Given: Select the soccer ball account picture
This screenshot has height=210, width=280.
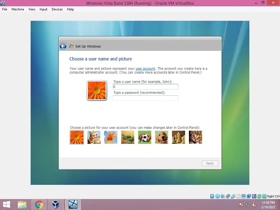Looking at the screenshot, I should [145, 137].
